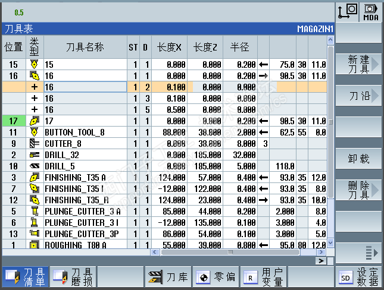The height and width of the screenshot is (290, 384).
Task: Click the 新建刀具 new tool softkey
Action: point(358,64)
